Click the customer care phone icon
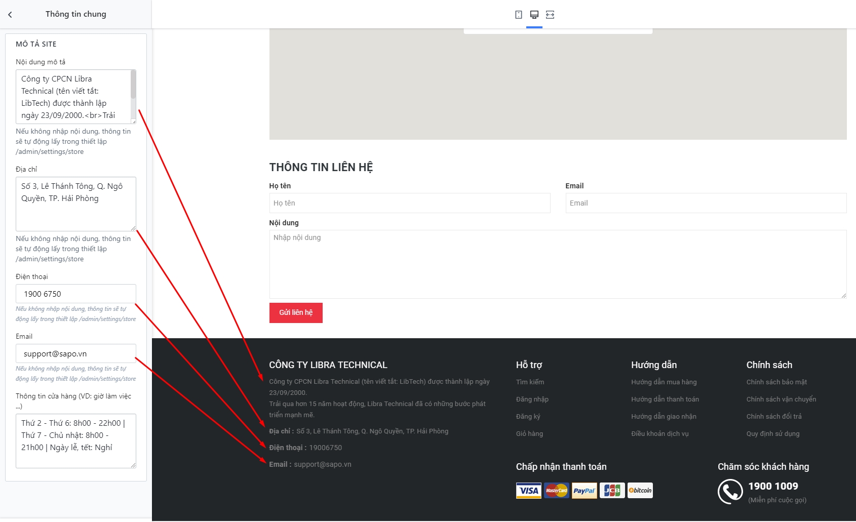Image resolution: width=856 pixels, height=522 pixels. point(730,492)
